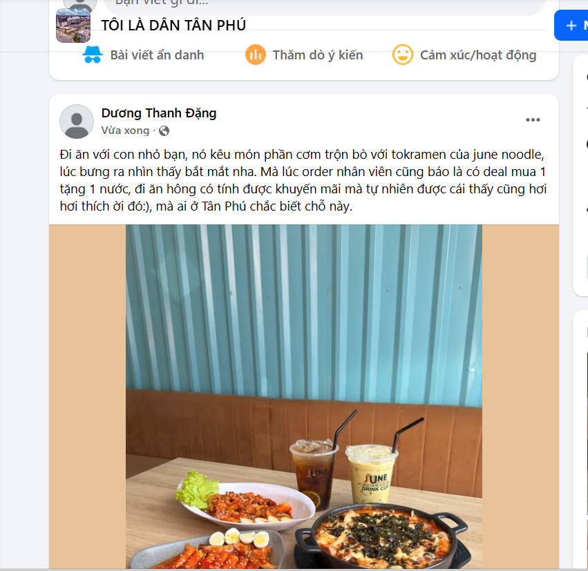Click your own avatar beside the composer
Viewport: 588px width, 571px height.
pyautogui.click(x=80, y=5)
